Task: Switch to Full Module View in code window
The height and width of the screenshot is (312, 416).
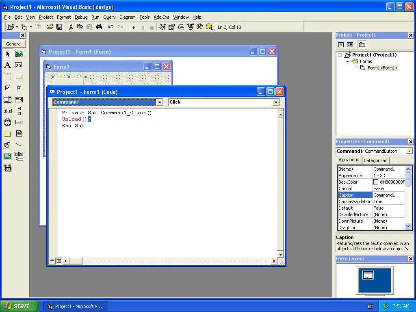Action: tap(58, 260)
